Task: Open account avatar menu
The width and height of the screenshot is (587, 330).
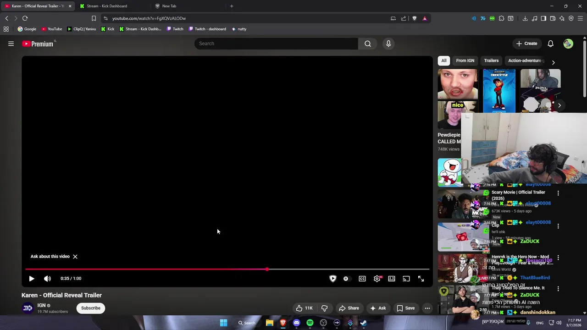Action: (x=568, y=44)
